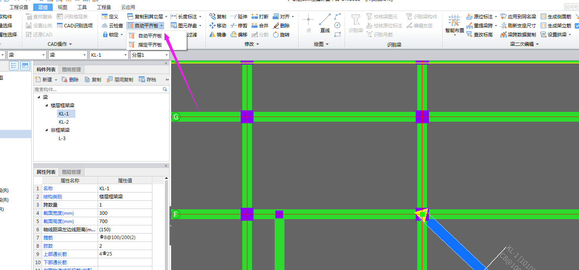Click 新建 in component list toolbar
The width and height of the screenshot is (579, 270).
[x=44, y=80]
